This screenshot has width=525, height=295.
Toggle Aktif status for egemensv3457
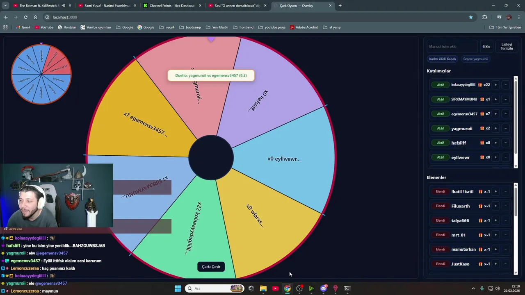(440, 114)
